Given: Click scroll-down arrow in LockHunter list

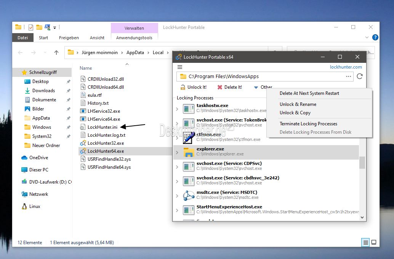Looking at the screenshot, I should click(x=362, y=217).
